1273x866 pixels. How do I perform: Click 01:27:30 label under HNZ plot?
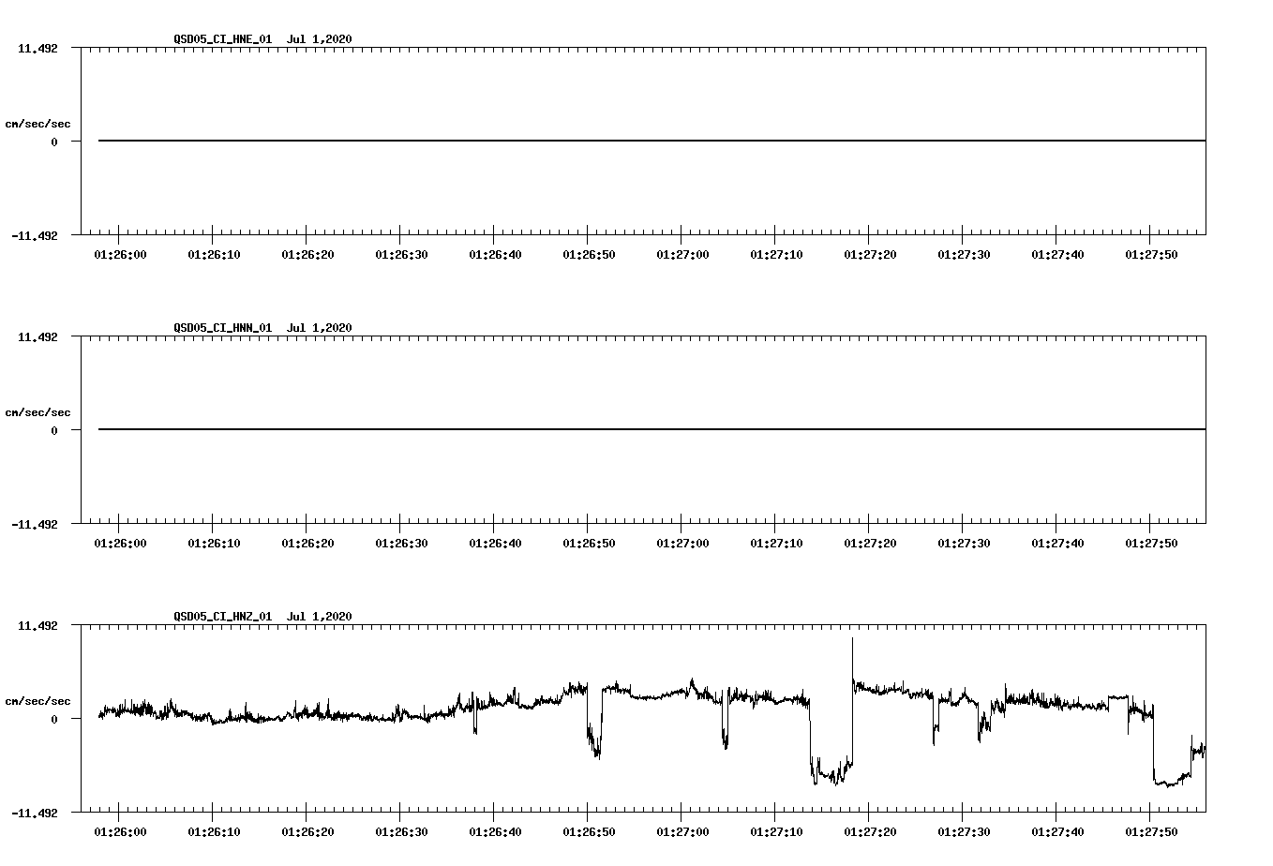click(x=964, y=831)
